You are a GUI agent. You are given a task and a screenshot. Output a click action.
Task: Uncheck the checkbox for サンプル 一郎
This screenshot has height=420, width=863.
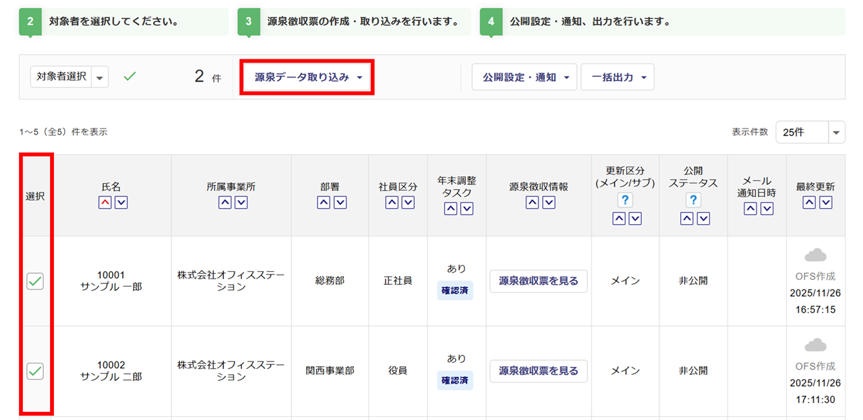coord(35,281)
